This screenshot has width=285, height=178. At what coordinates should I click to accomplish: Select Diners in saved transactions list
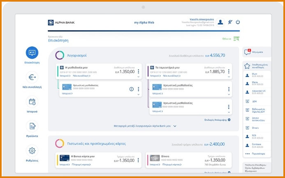coord(257,128)
